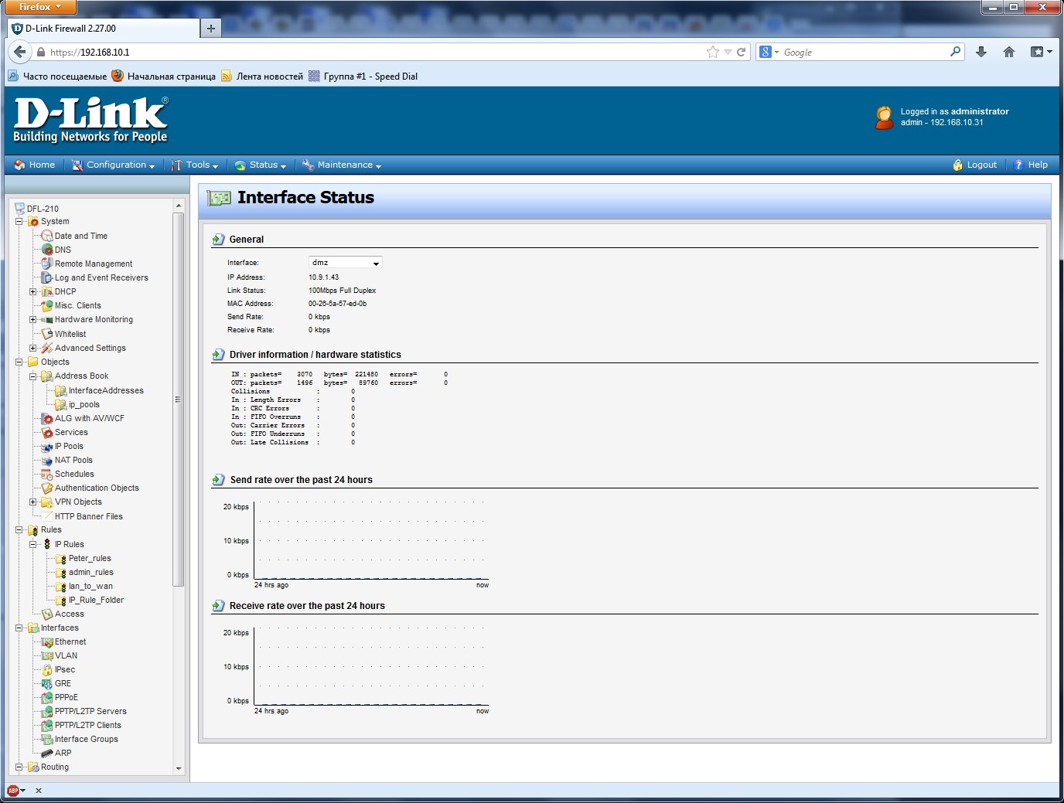Viewport: 1064px width, 803px height.
Task: Click the Log and Event Receivers icon
Action: click(47, 277)
